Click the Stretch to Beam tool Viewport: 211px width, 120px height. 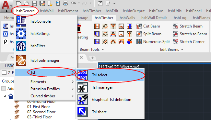(190, 34)
